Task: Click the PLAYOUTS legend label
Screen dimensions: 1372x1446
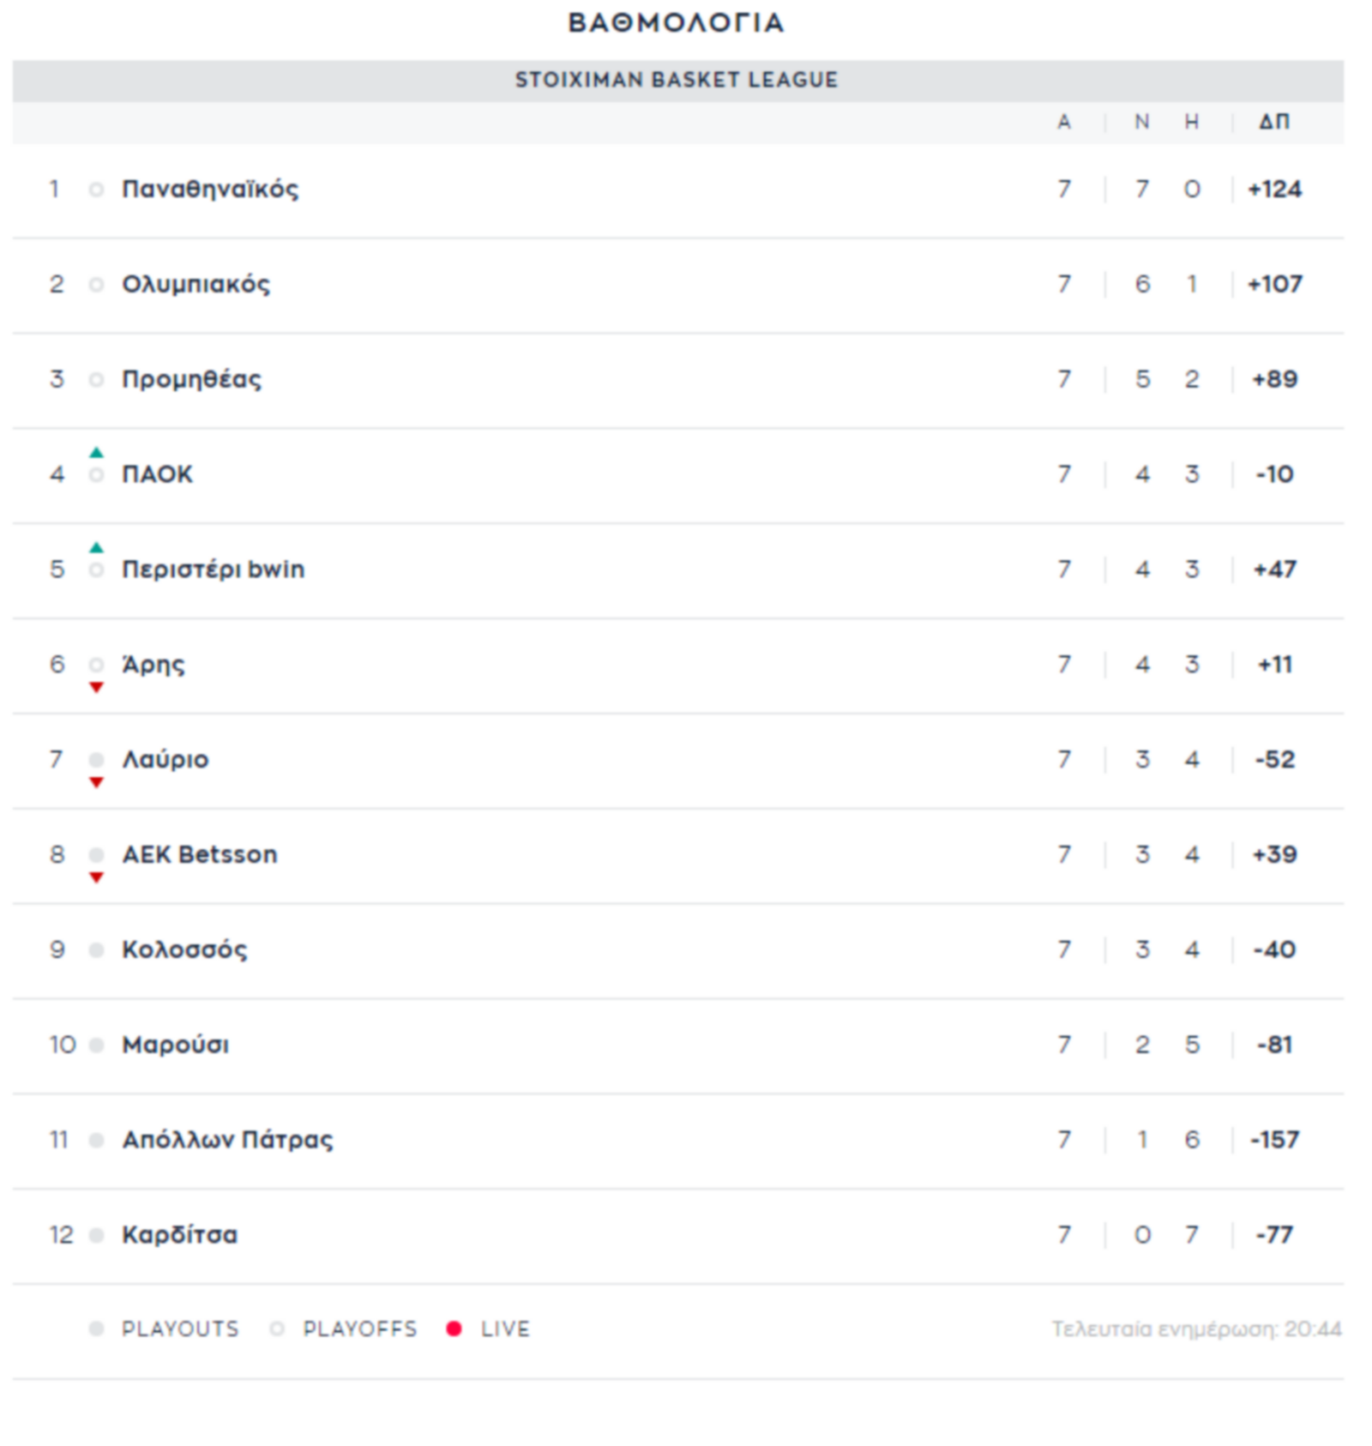Action: 180,1329
